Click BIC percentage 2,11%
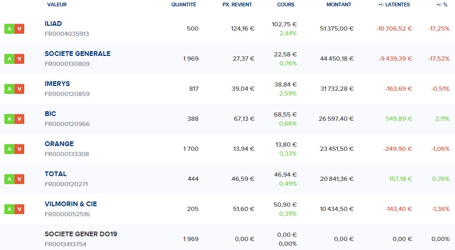455x250 pixels. tap(442, 119)
